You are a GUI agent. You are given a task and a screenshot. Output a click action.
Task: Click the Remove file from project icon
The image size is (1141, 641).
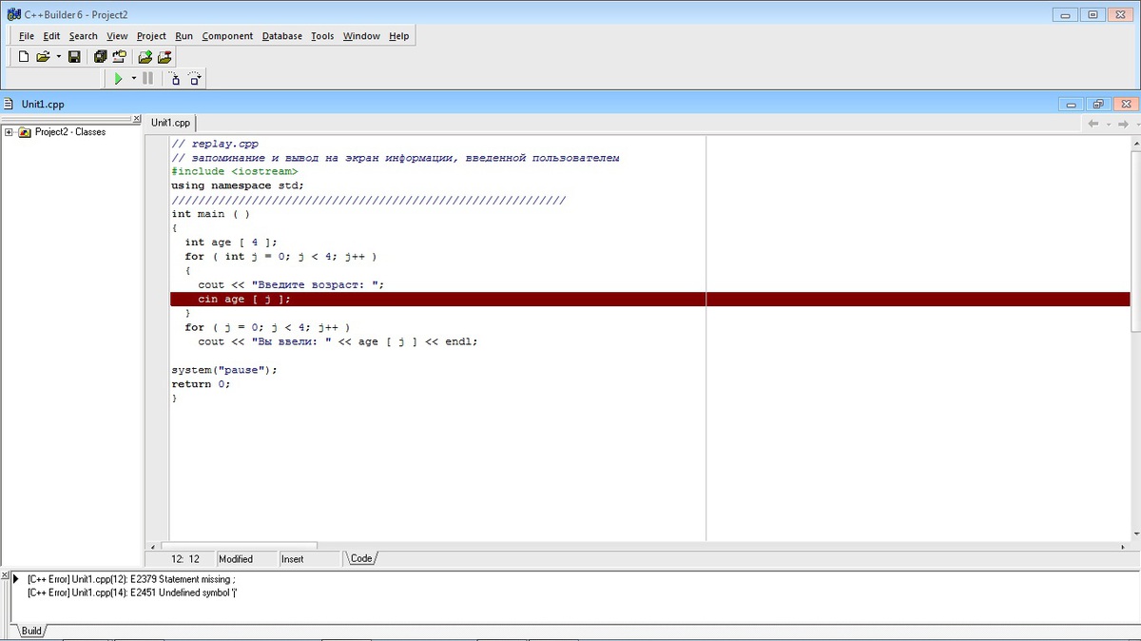[164, 57]
